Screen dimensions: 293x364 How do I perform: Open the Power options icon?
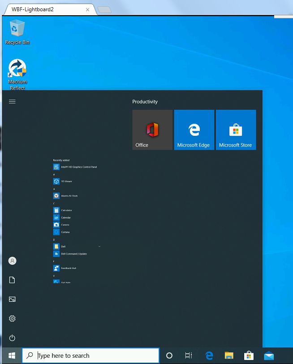coord(12,338)
